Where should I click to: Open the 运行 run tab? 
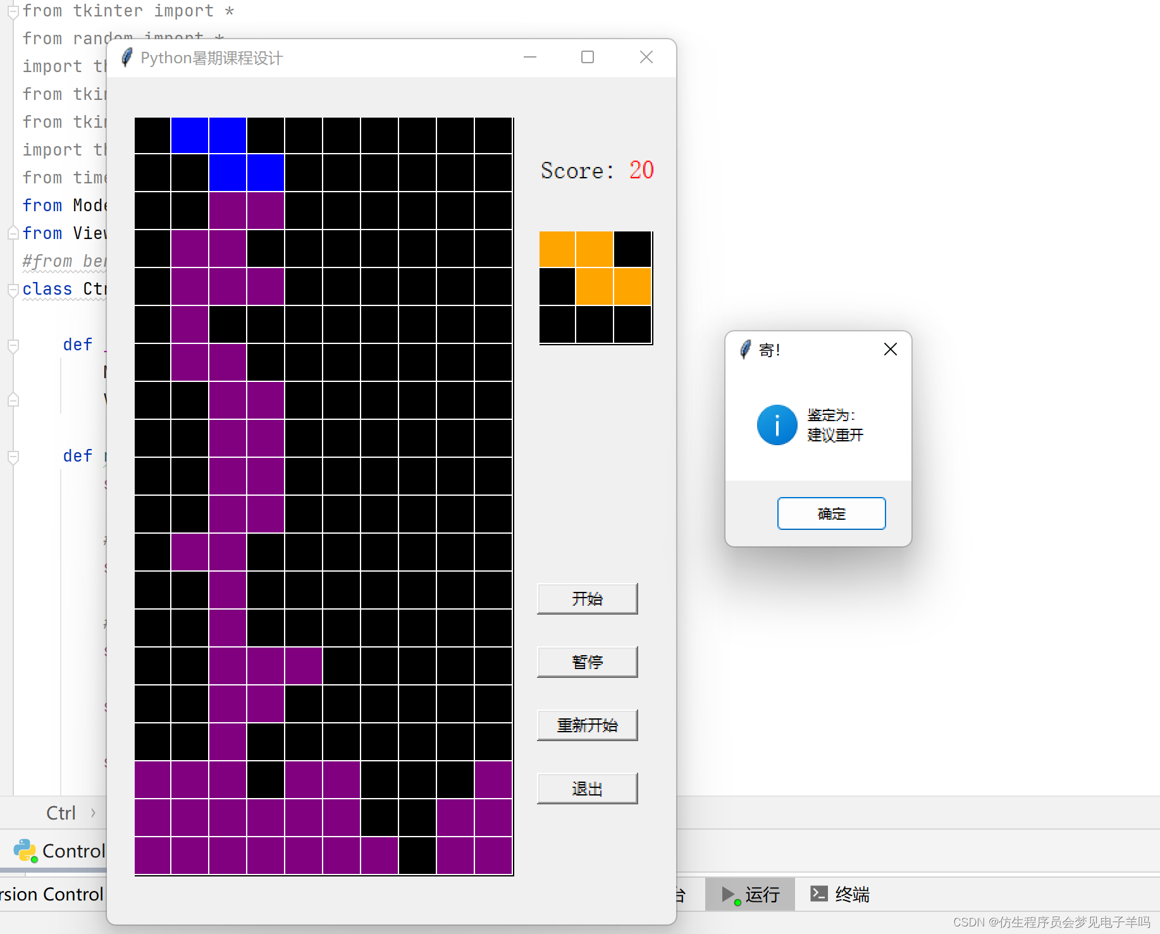[x=750, y=894]
